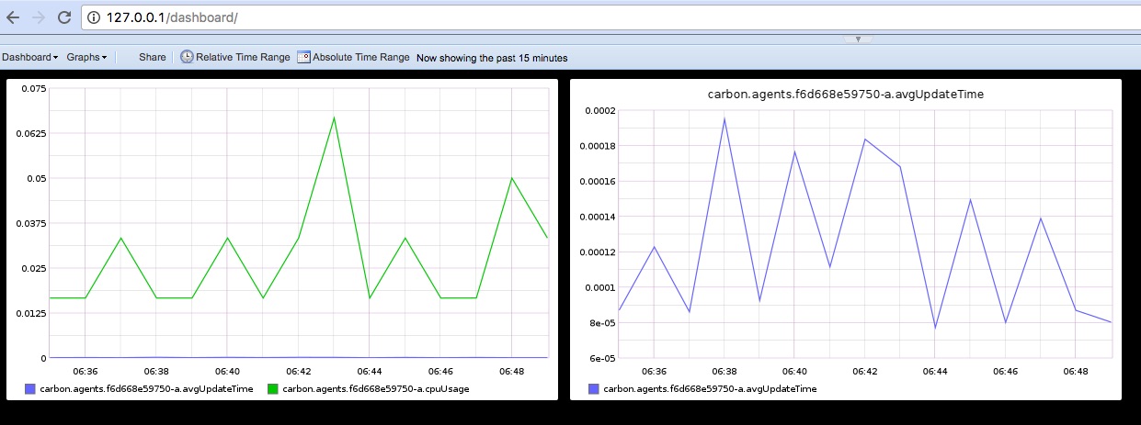Click the 0.00018 y-axis label on right graph
This screenshot has height=425, width=1141.
[596, 146]
